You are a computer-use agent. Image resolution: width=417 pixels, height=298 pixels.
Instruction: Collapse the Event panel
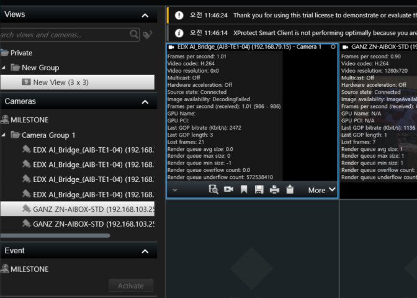145,251
